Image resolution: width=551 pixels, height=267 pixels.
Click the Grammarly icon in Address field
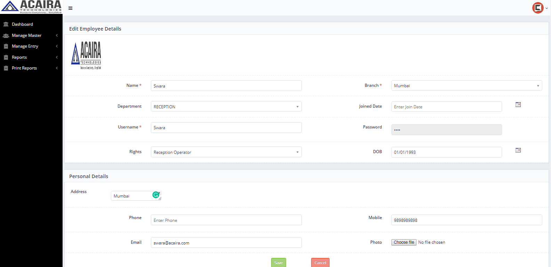(156, 195)
